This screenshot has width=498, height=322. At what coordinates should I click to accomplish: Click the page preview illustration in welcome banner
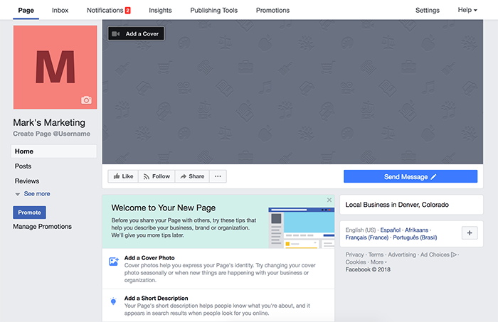[302, 227]
